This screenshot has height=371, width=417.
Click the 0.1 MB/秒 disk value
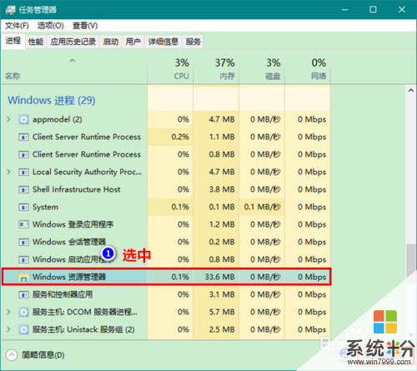[x=263, y=207]
